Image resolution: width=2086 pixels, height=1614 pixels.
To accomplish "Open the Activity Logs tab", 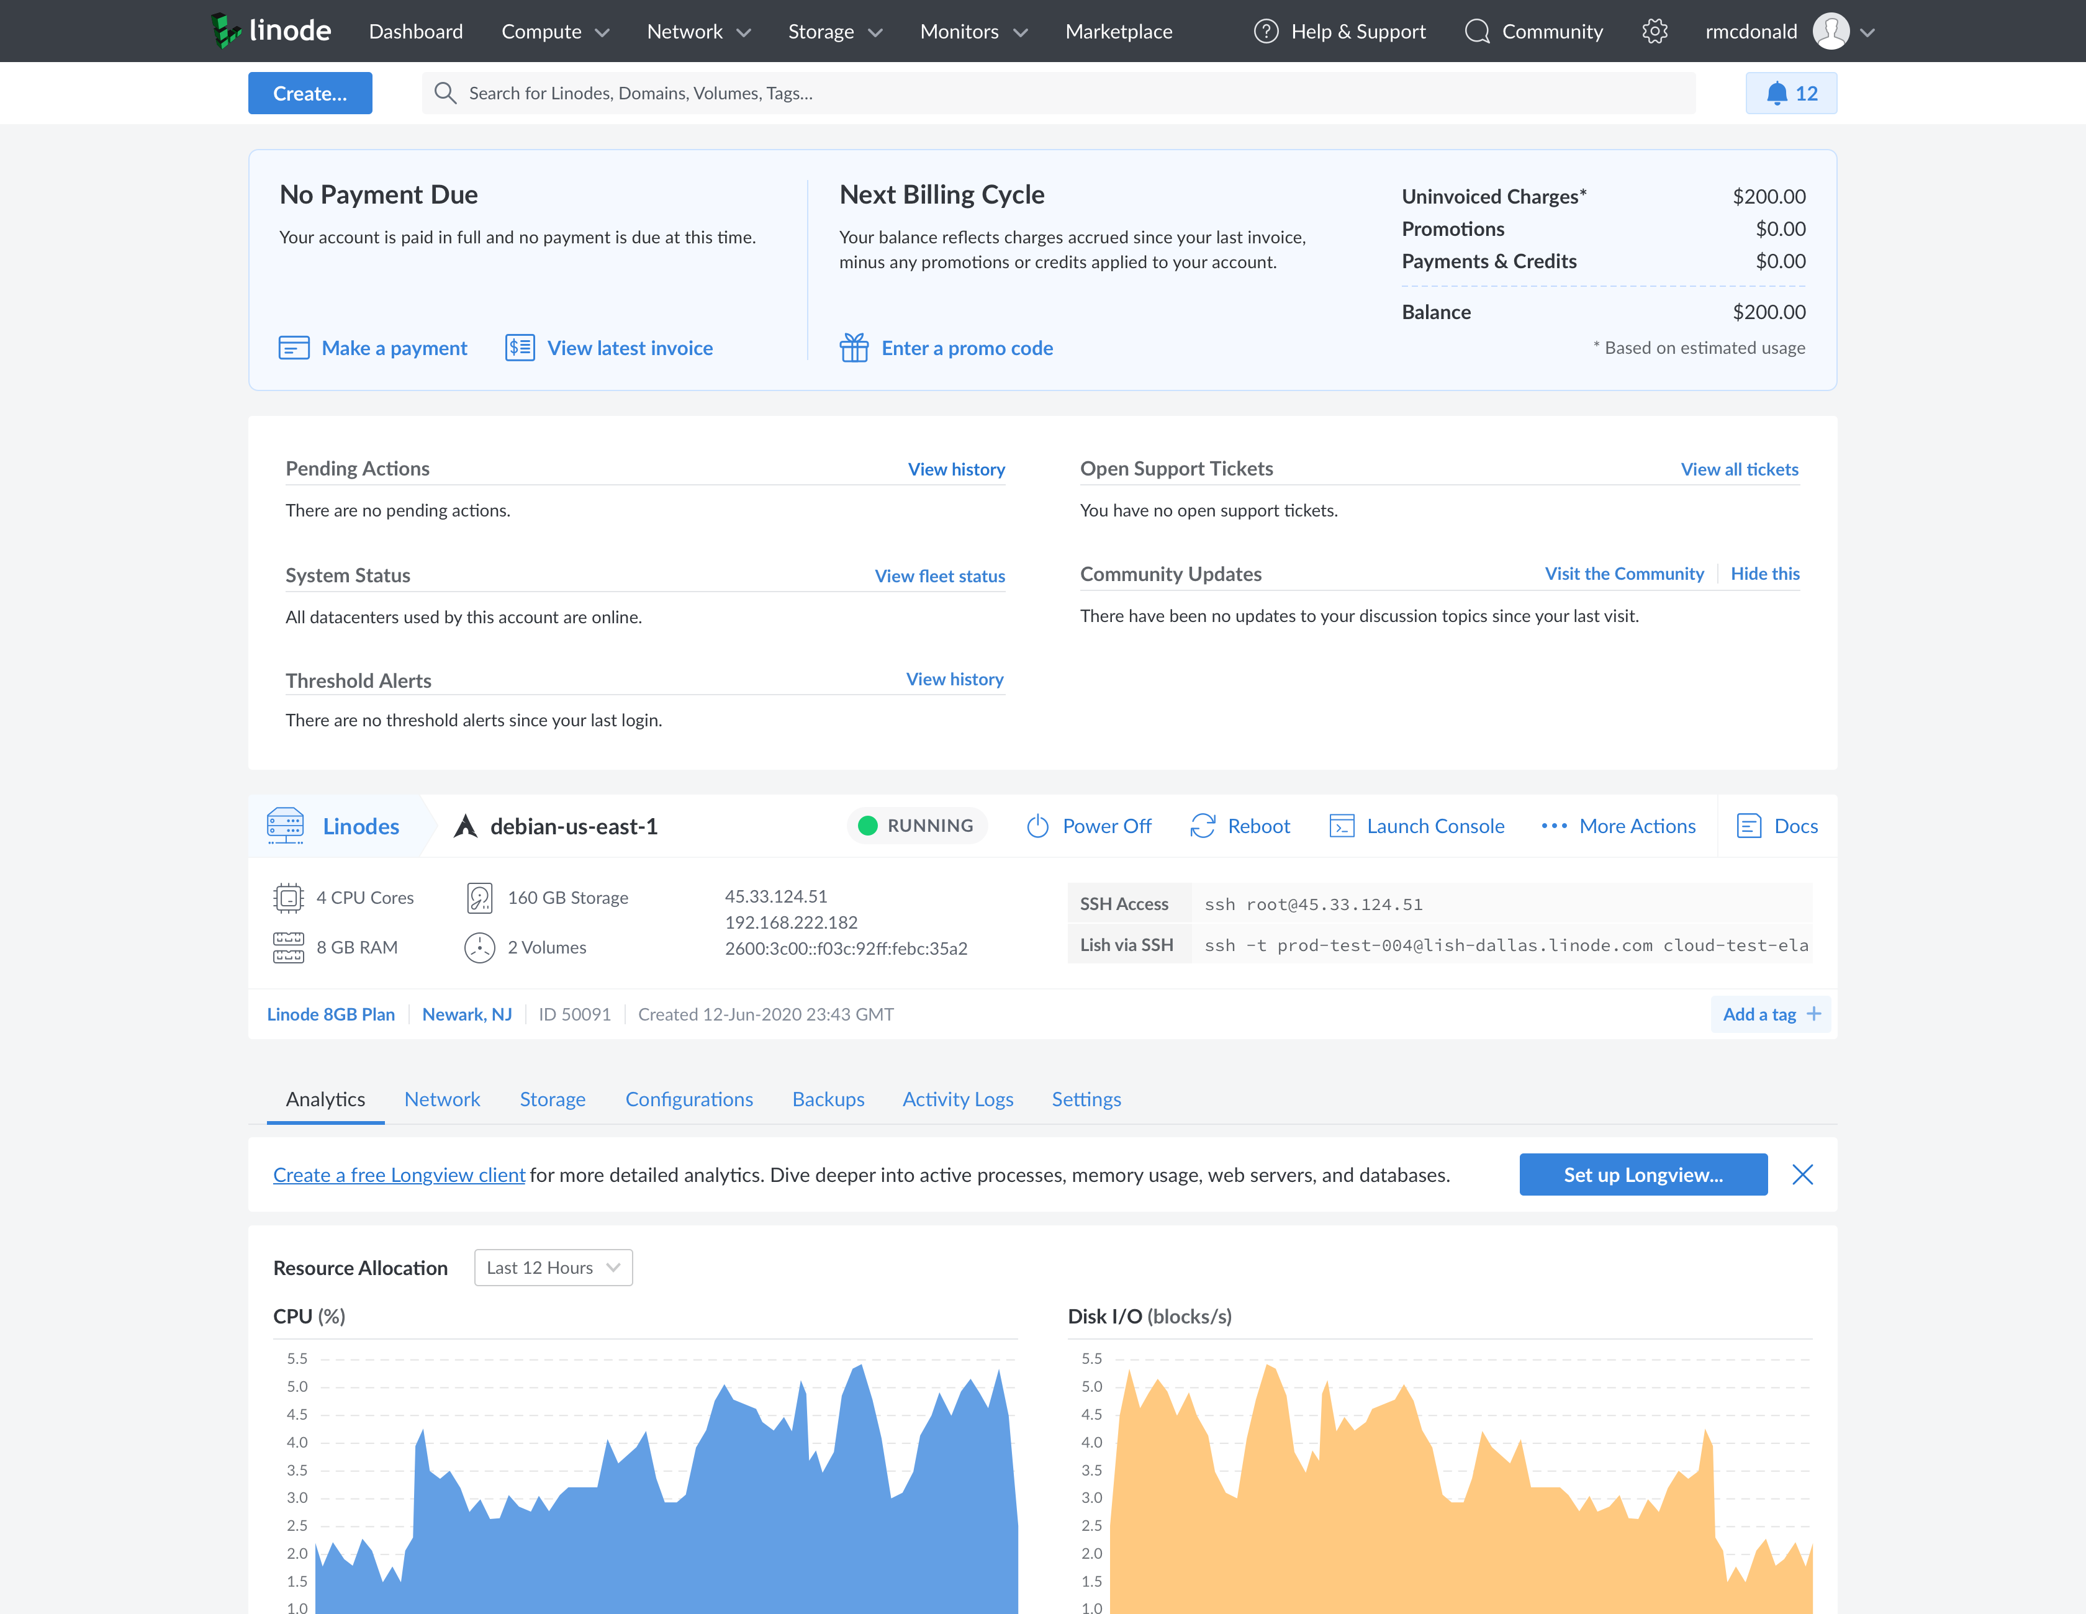I will tap(958, 1099).
